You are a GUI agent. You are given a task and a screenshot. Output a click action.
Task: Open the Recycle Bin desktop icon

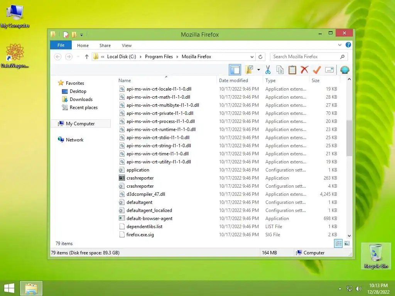(376, 256)
